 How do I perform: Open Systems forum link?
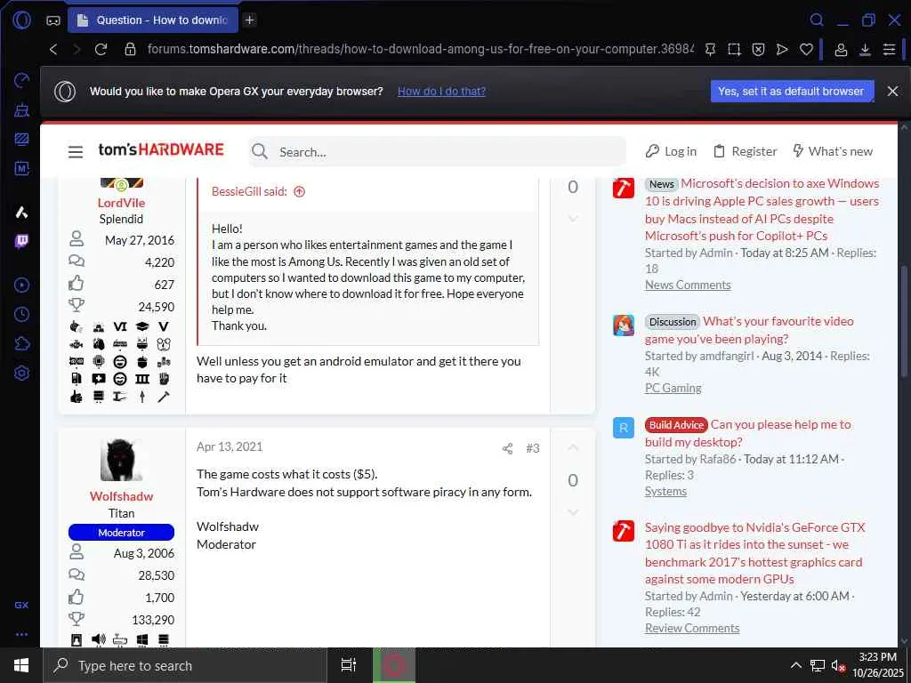[x=665, y=491]
